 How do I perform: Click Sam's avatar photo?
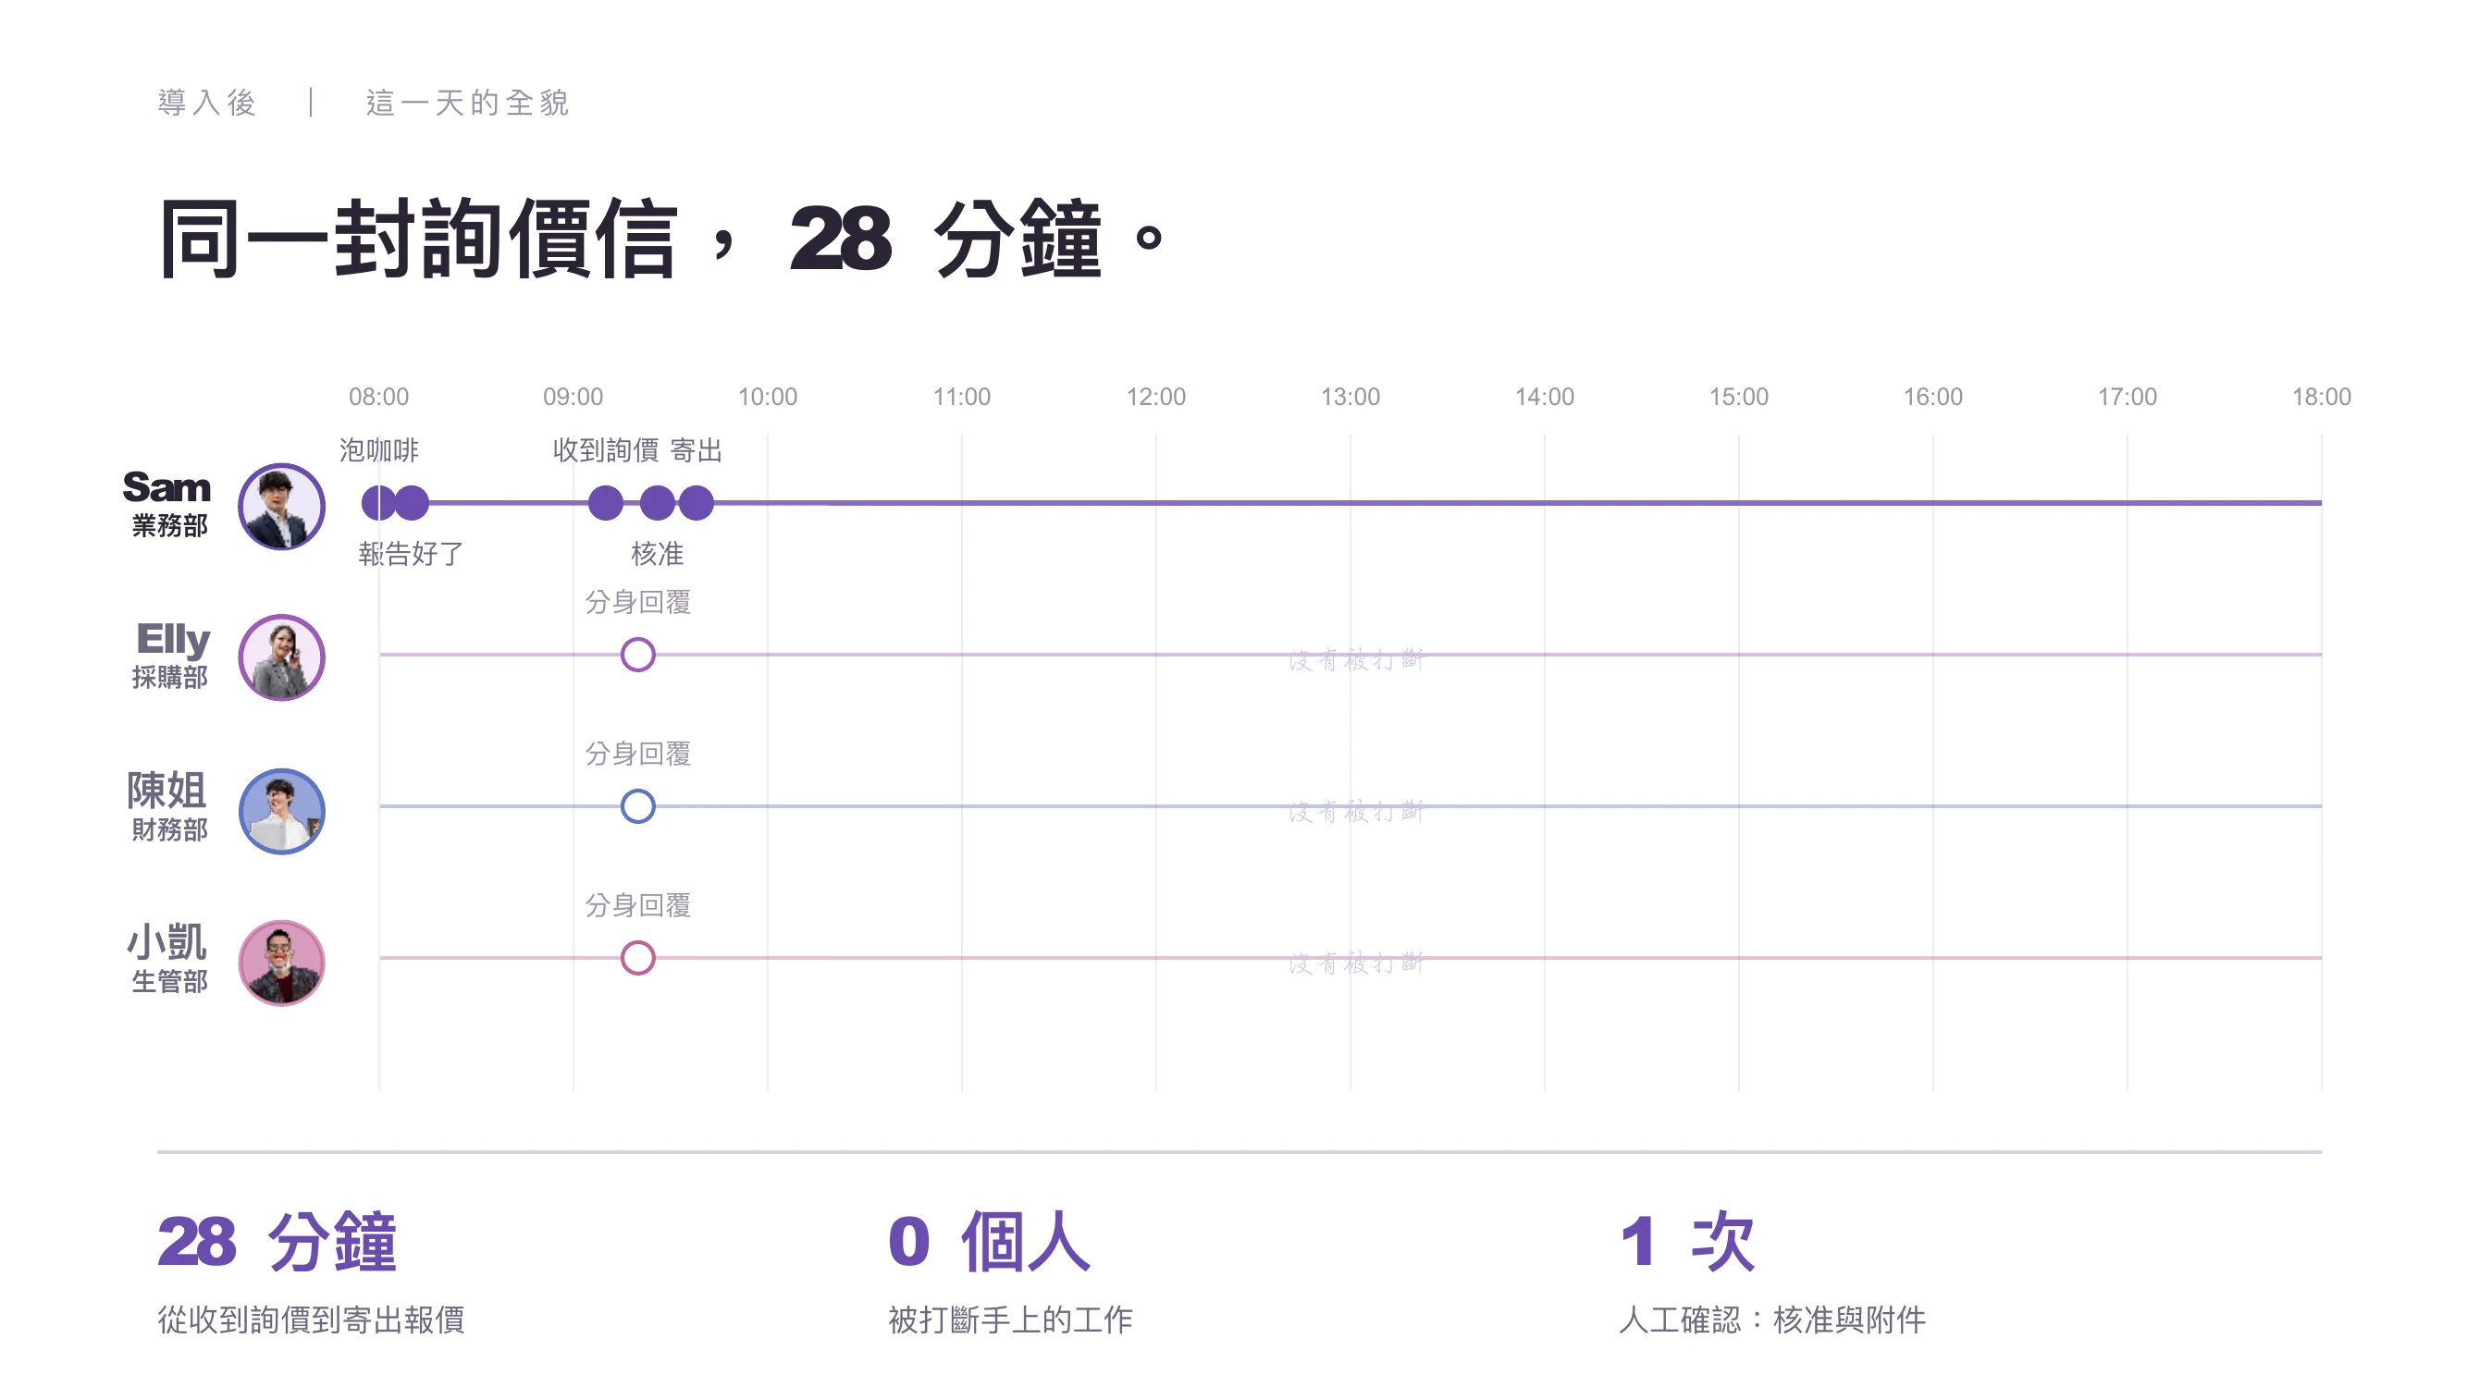pos(281,507)
